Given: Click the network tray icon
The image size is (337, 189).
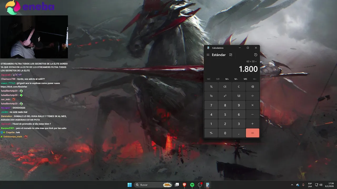Looking at the screenshot, I should click(316, 185).
